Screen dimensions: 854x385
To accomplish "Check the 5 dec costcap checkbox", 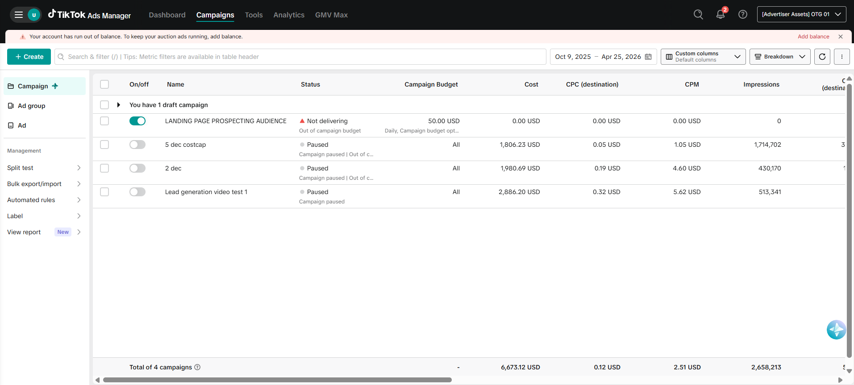I will 104,145.
